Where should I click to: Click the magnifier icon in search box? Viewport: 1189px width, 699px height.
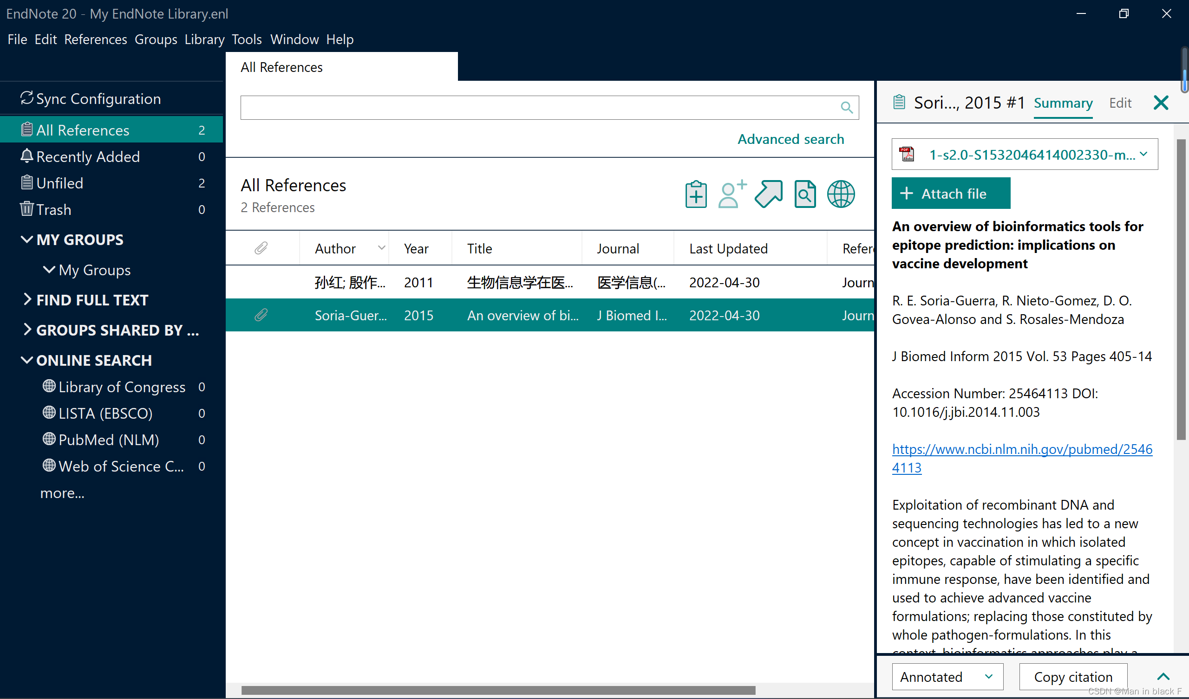pos(846,108)
